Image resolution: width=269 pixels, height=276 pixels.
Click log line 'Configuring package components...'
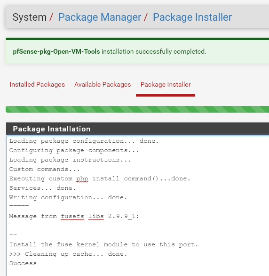click(x=74, y=151)
